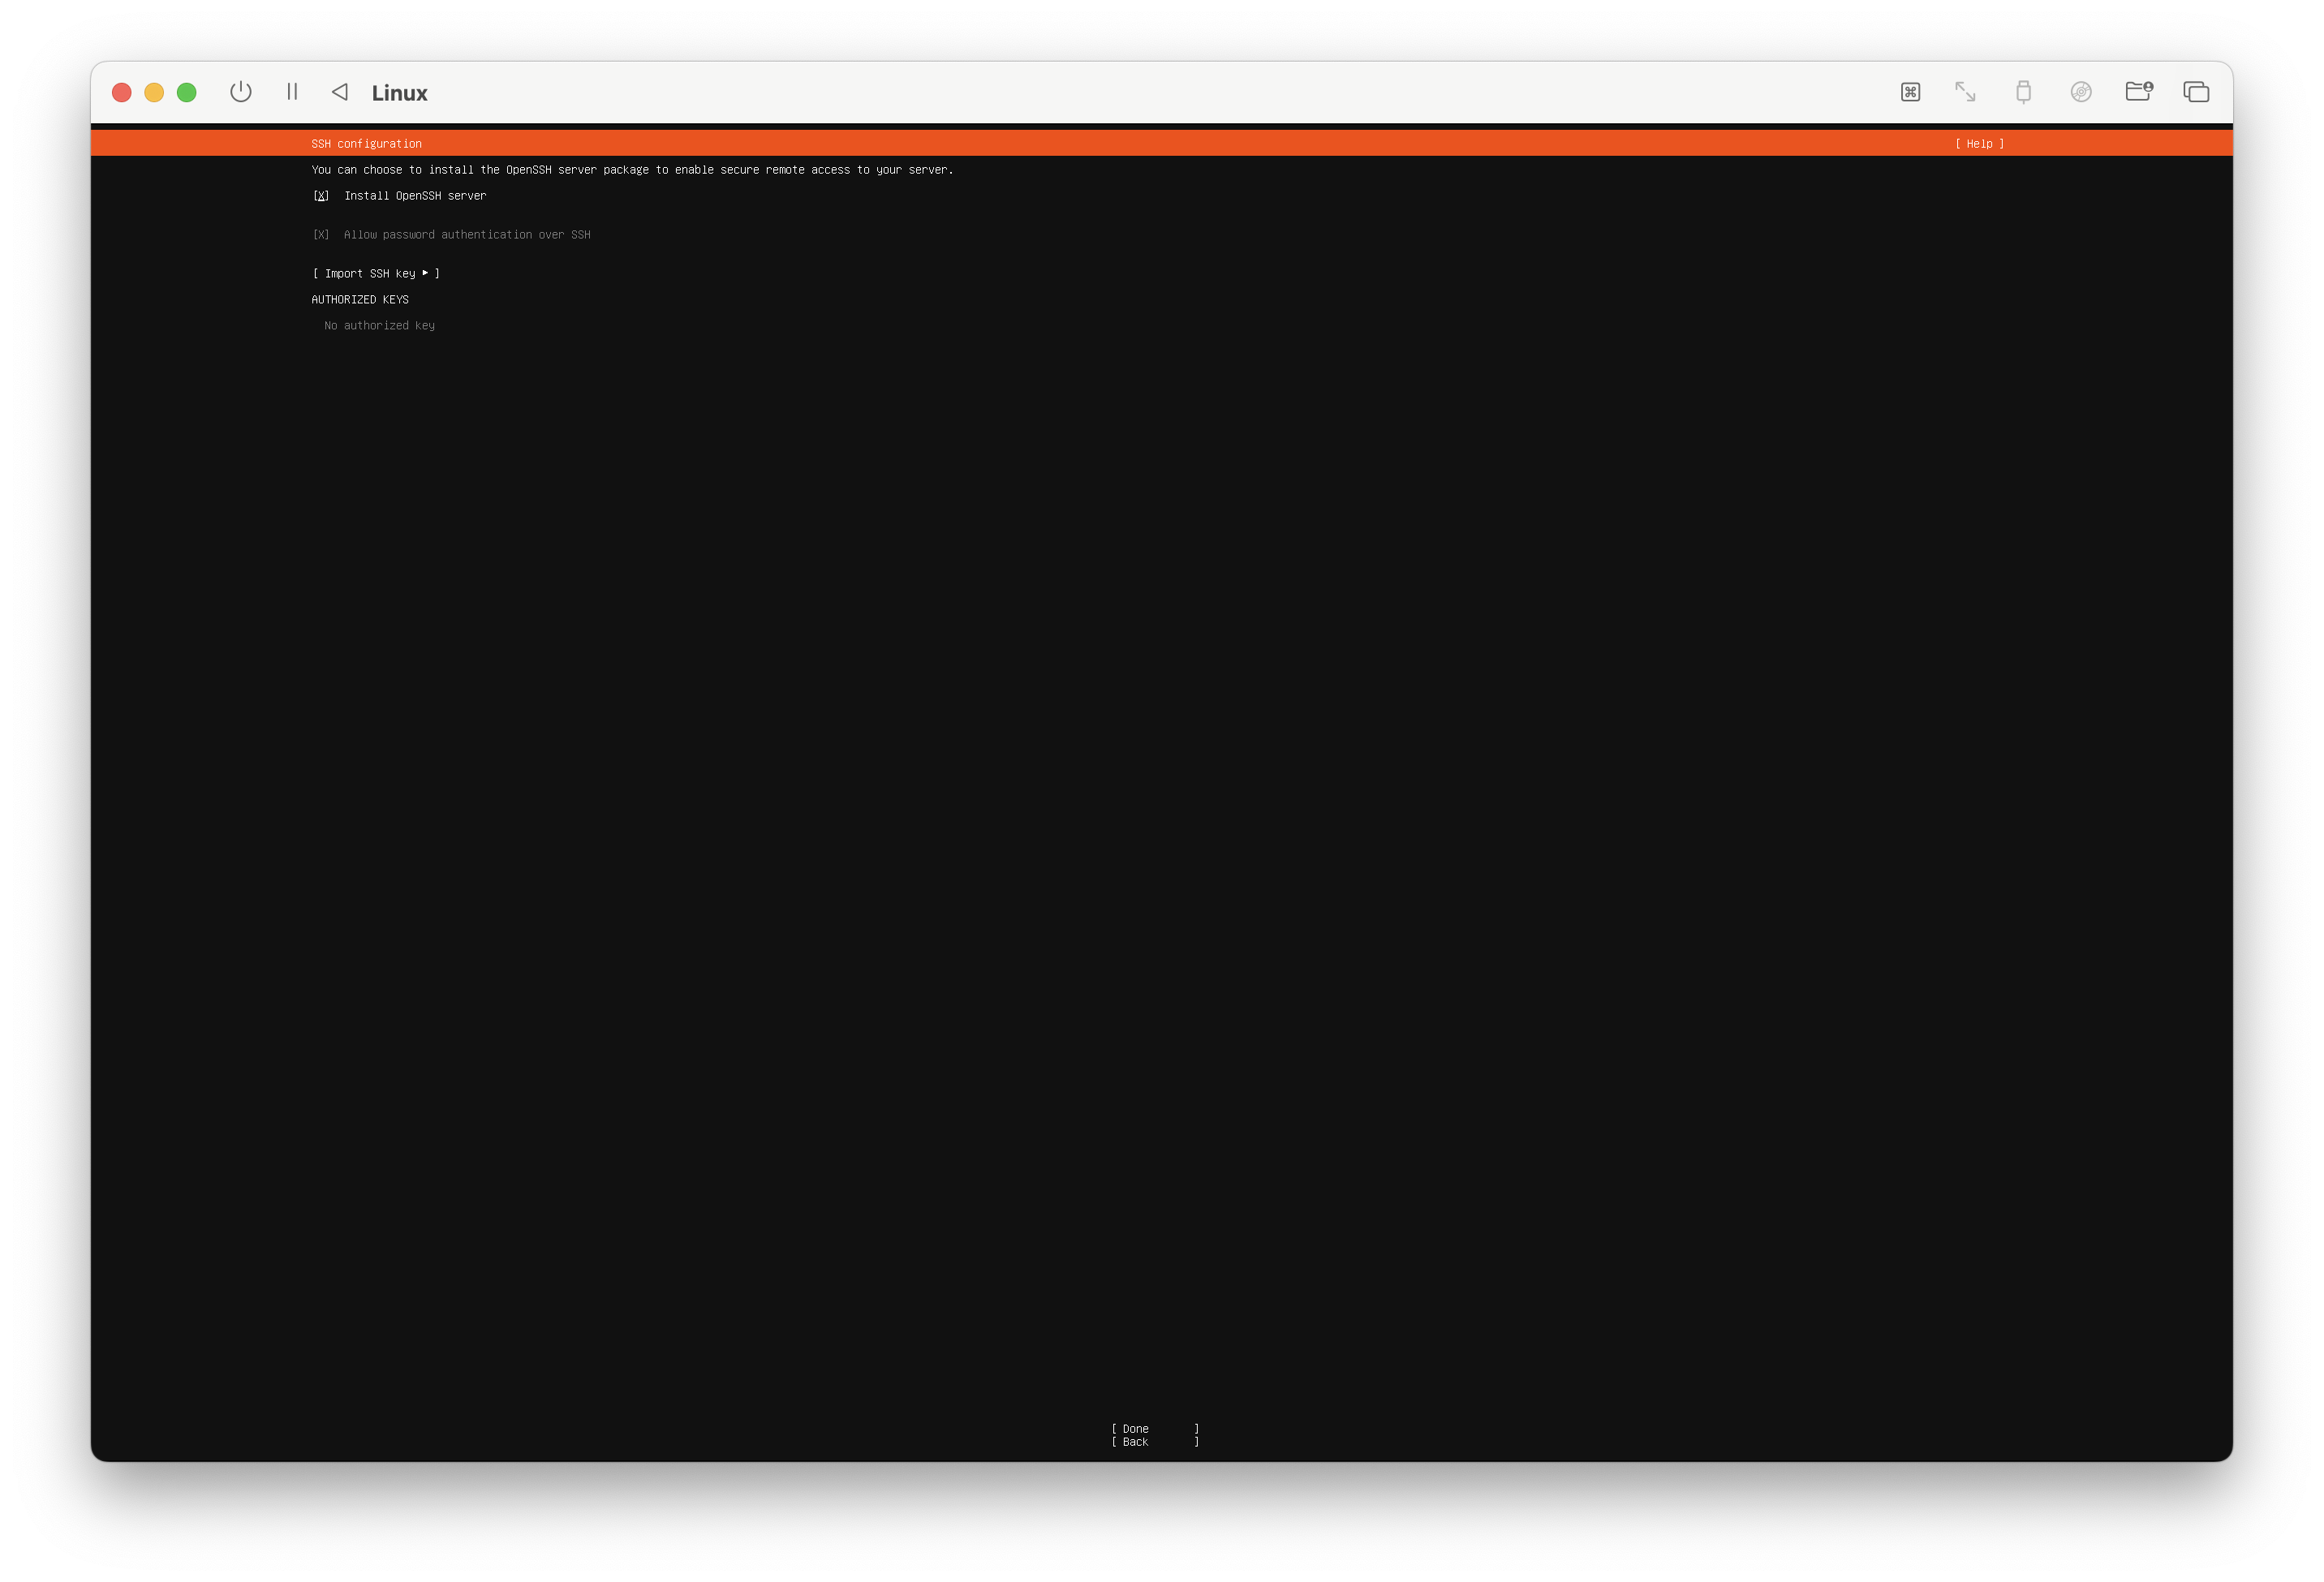The image size is (2324, 1582).
Task: Pause the virtual machine
Action: click(x=292, y=92)
